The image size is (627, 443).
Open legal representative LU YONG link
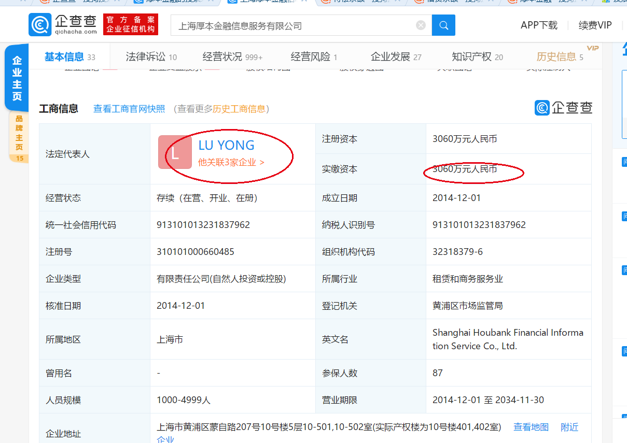click(227, 145)
